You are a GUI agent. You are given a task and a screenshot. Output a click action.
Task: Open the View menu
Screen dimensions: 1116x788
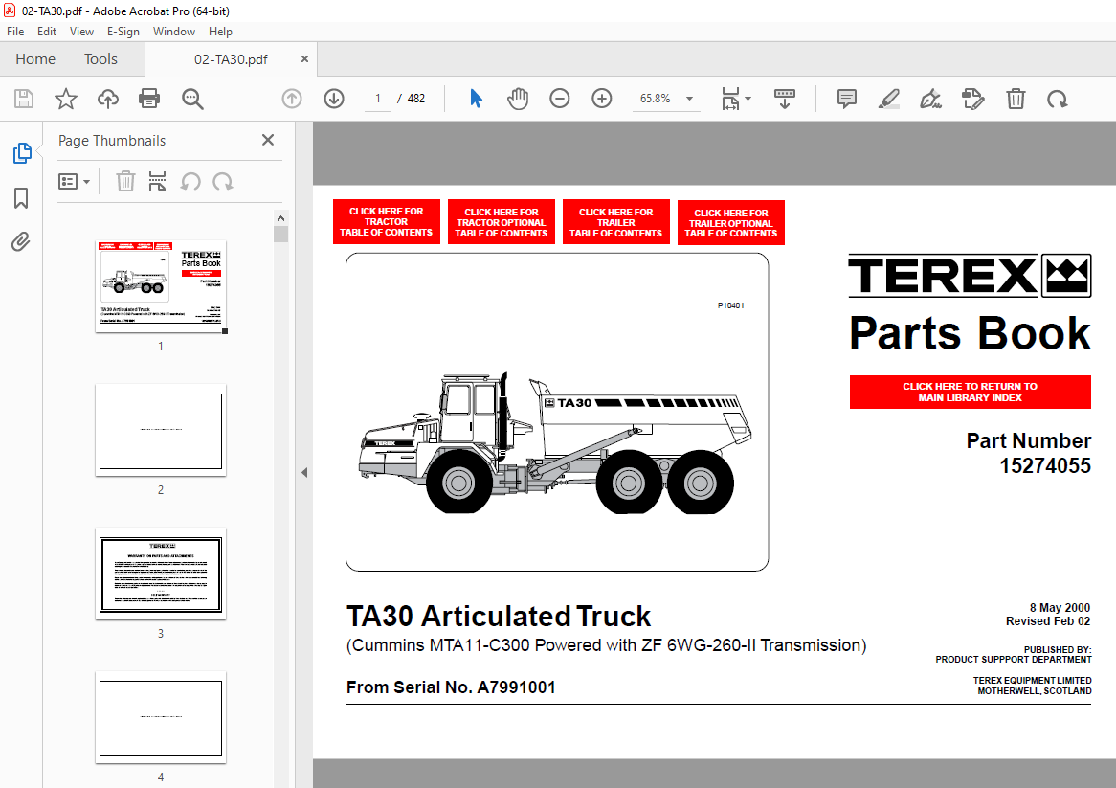coord(82,32)
